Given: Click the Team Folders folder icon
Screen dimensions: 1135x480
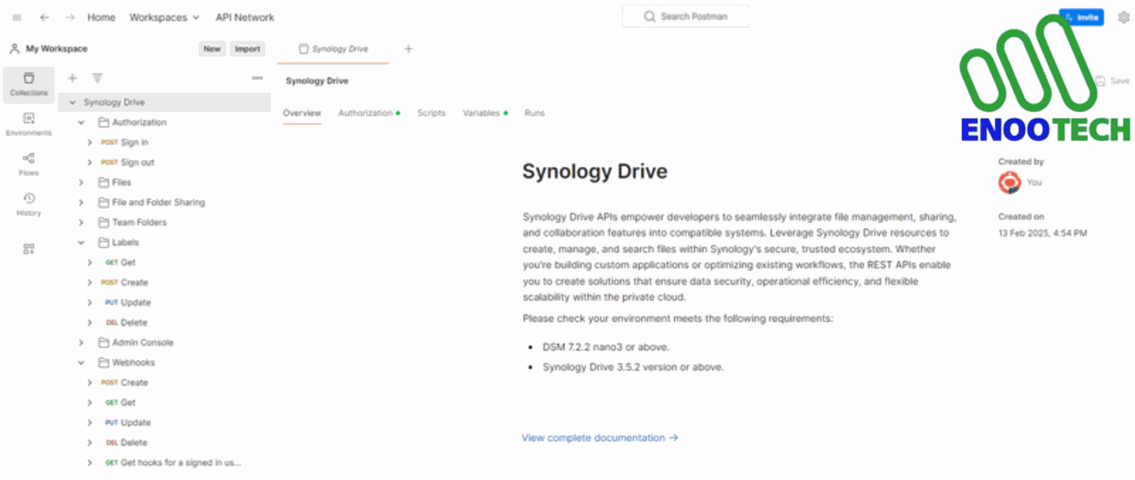Looking at the screenshot, I should point(103,222).
